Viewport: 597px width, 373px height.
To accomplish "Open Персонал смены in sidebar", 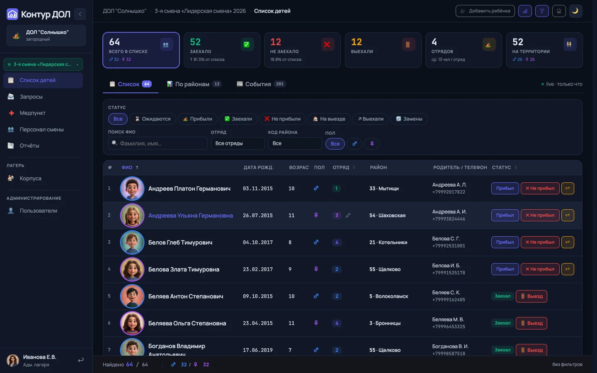I will 43,130.
